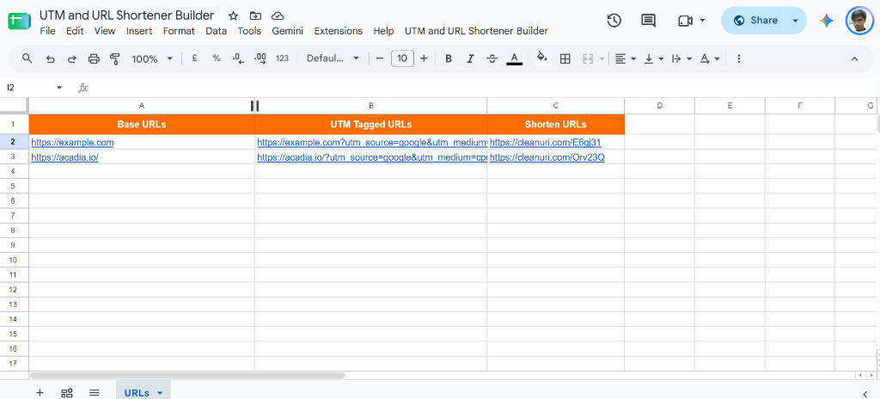
Task: Decrease font size with minus
Action: [380, 58]
